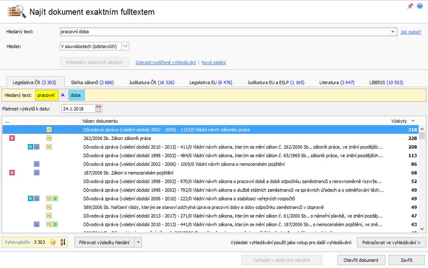
Task: Click the Zavřít button
Action: coord(406,260)
